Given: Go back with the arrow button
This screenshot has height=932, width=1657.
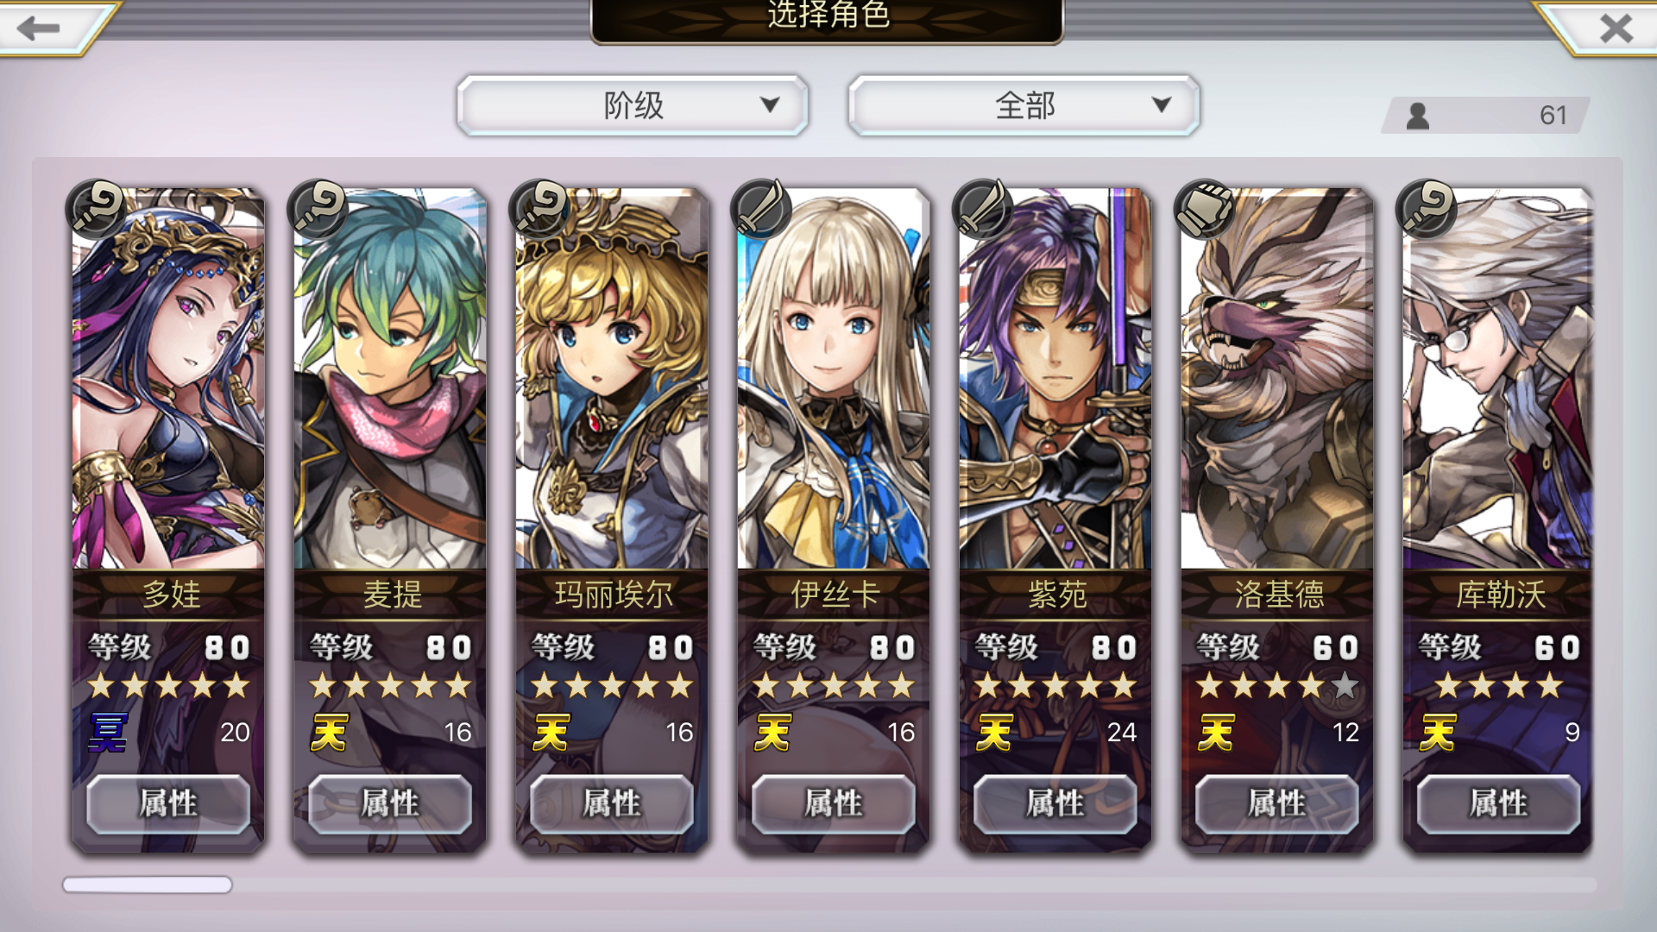Looking at the screenshot, I should pos(39,28).
